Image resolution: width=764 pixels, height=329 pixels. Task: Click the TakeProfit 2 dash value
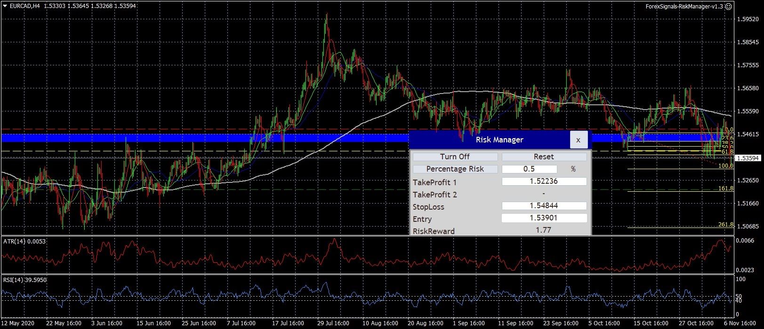click(x=544, y=193)
